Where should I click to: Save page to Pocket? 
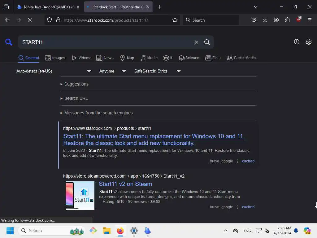click(254, 20)
